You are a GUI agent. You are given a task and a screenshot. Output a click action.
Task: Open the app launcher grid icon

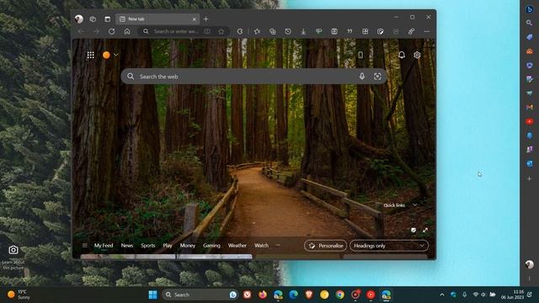coord(91,55)
